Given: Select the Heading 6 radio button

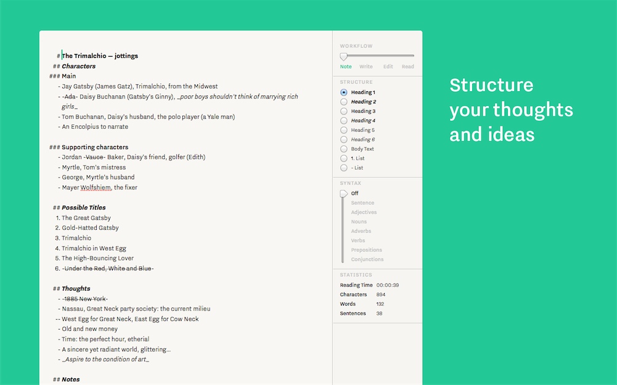Looking at the screenshot, I should point(343,140).
